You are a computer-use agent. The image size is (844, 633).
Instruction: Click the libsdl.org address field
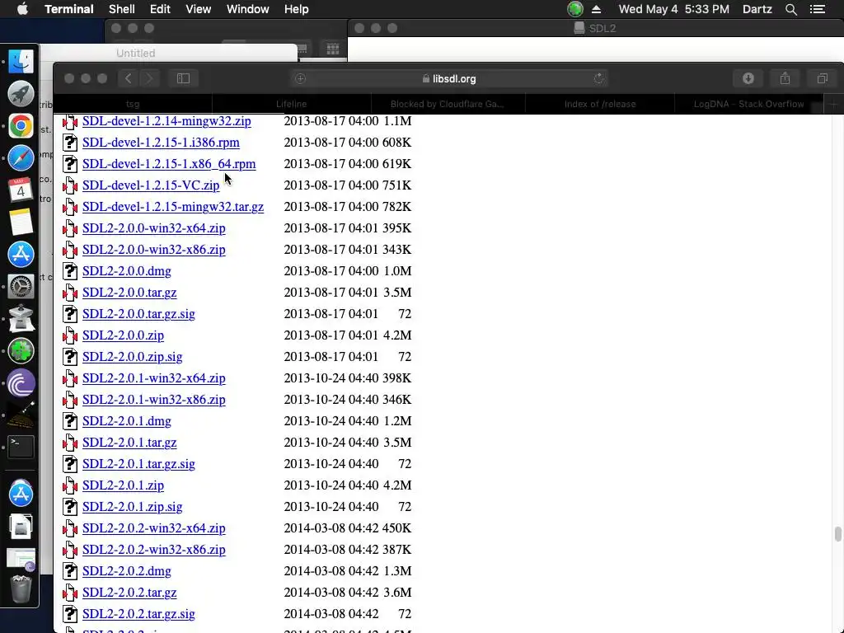coord(449,78)
